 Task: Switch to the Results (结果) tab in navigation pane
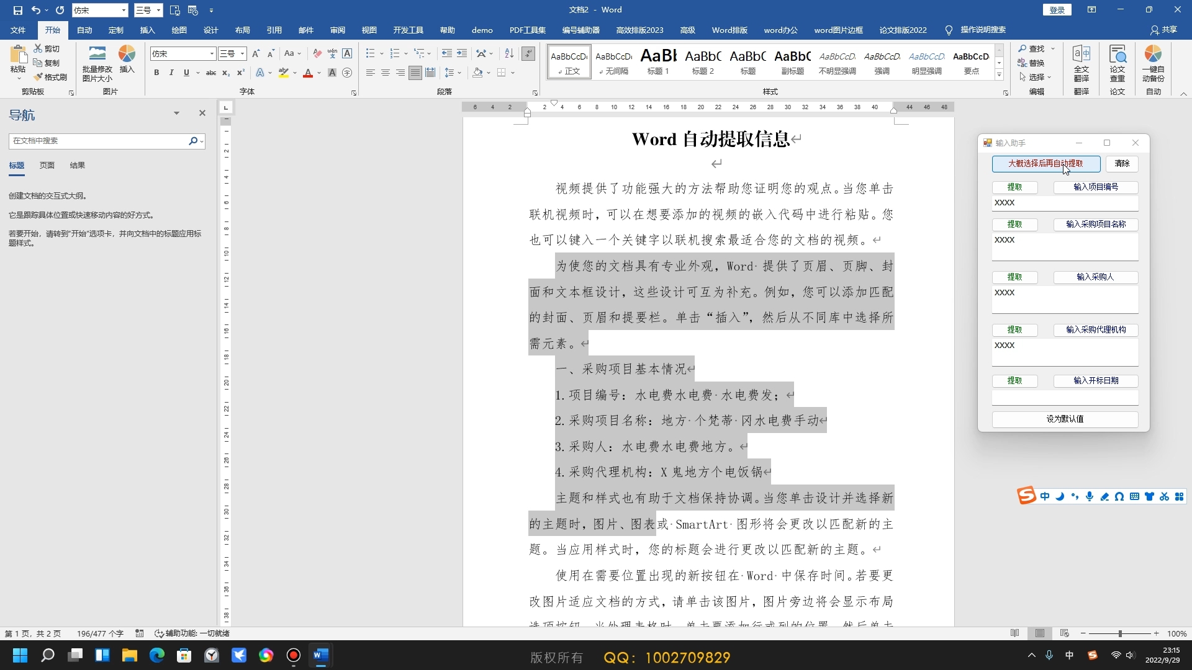78,165
